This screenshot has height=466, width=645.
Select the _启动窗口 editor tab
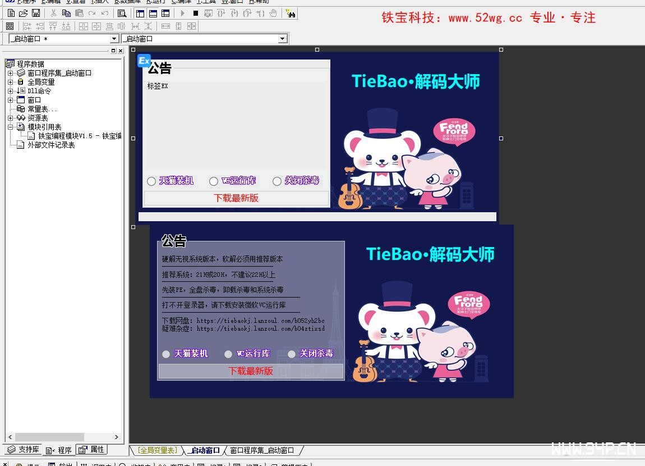point(204,450)
